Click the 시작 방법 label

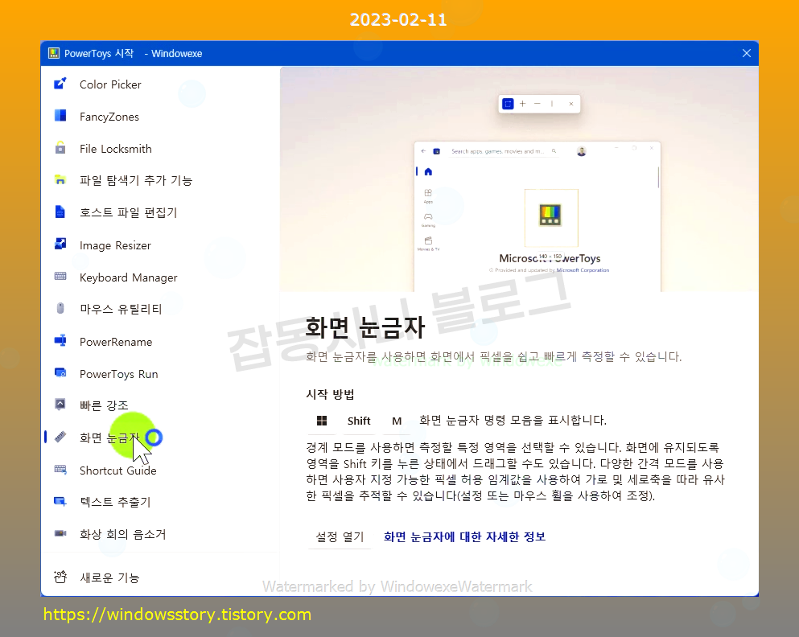pos(330,394)
